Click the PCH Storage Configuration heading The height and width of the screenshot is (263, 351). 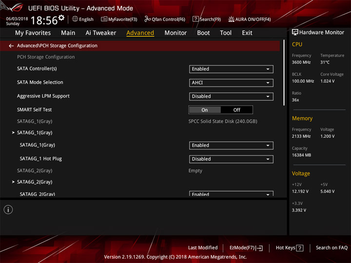point(46,57)
